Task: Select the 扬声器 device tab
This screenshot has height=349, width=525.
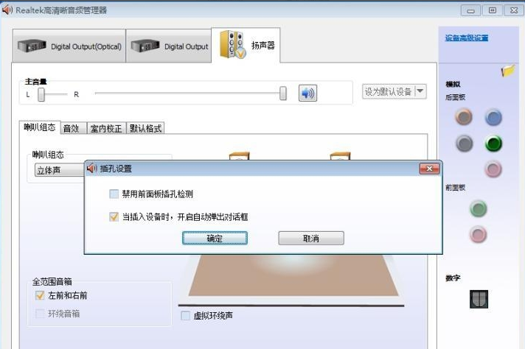Action: (x=246, y=45)
